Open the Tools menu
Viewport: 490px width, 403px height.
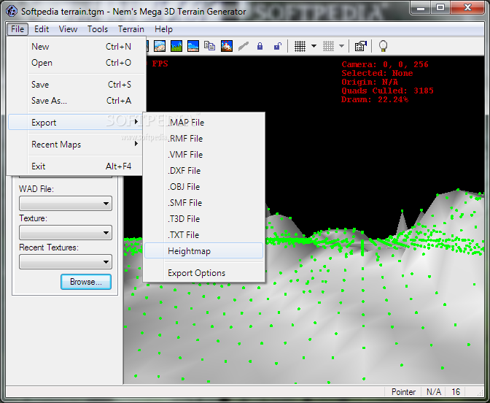[98, 29]
